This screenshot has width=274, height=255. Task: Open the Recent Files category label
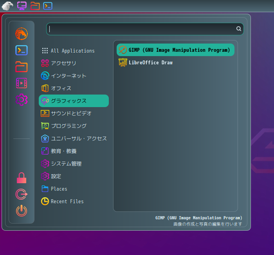point(67,201)
